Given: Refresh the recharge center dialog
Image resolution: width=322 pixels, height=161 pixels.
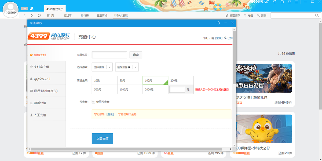Looking at the screenshot, I should 218,23.
